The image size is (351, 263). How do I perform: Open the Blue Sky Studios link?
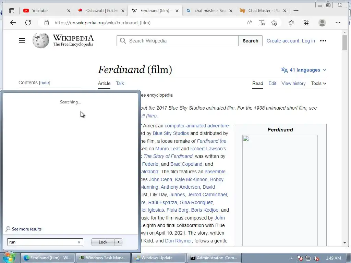coord(171,133)
